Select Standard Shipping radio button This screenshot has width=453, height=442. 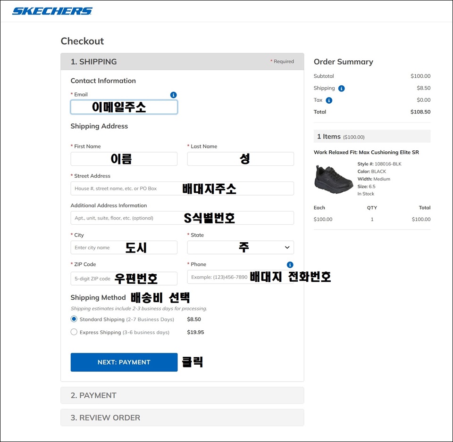74,319
